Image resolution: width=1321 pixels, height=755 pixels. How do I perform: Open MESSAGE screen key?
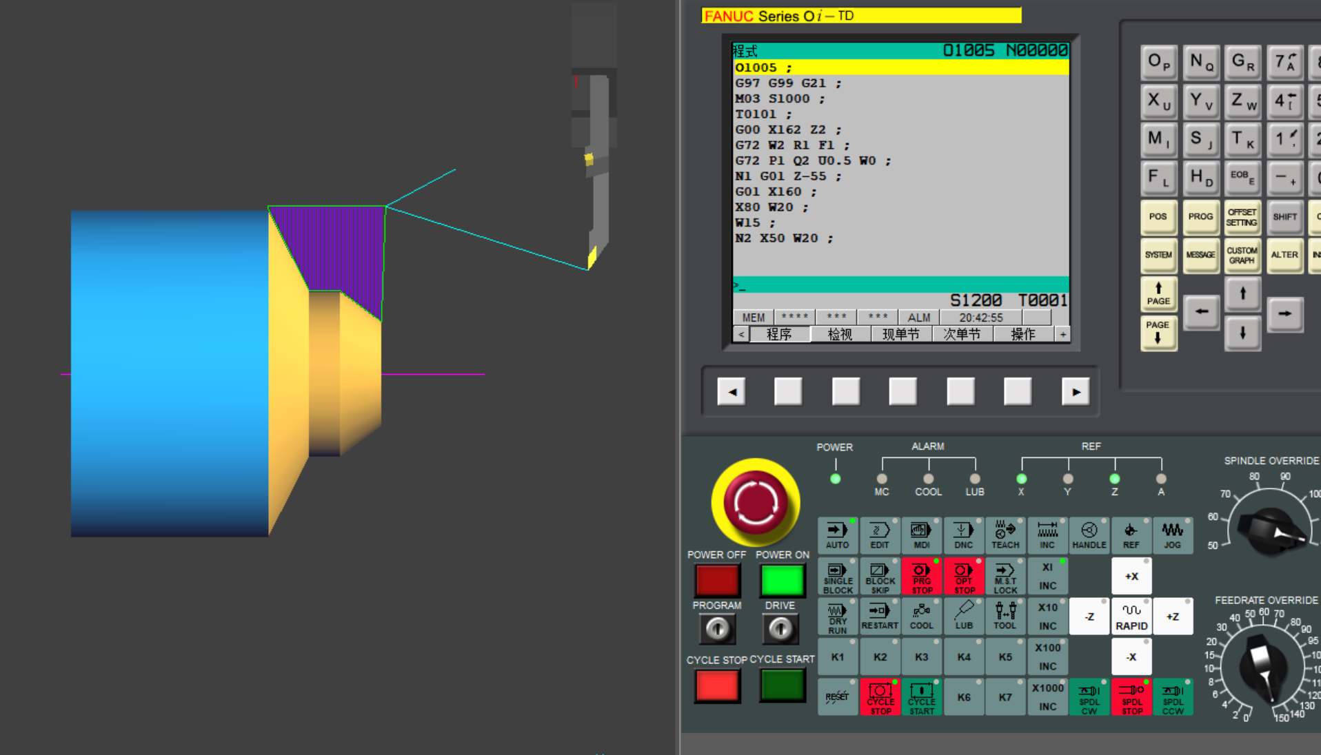1200,255
